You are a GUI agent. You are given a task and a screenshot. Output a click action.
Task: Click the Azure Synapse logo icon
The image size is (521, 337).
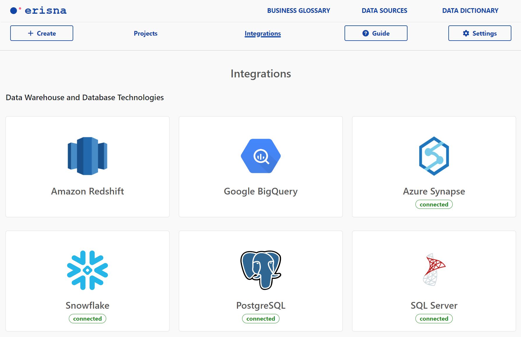434,156
